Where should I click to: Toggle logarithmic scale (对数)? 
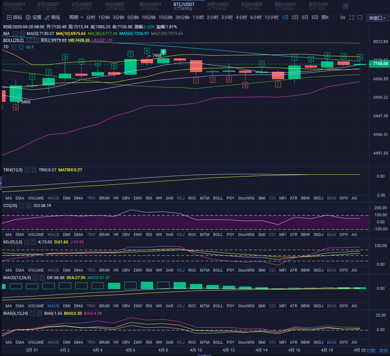[371, 350]
